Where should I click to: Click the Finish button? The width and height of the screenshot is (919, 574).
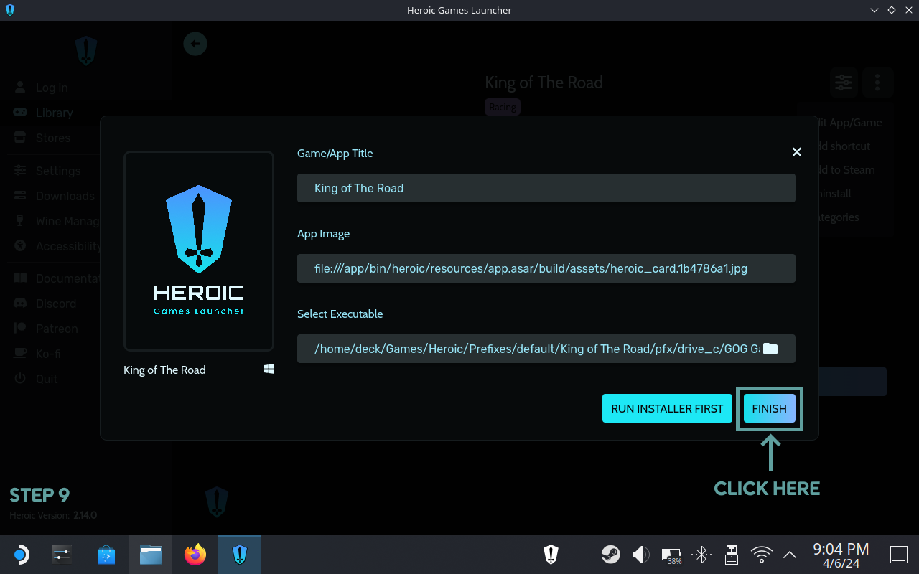point(769,408)
